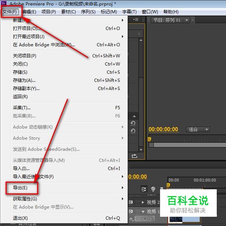Toggle track output for 视频 2
The height and width of the screenshot is (226, 226).
pyautogui.click(x=131, y=202)
